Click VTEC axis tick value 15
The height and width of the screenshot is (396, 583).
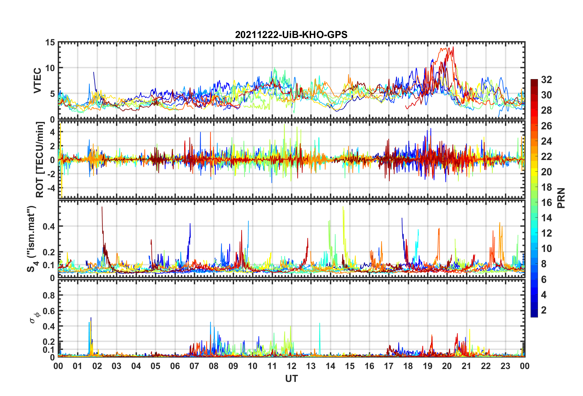pyautogui.click(x=50, y=43)
